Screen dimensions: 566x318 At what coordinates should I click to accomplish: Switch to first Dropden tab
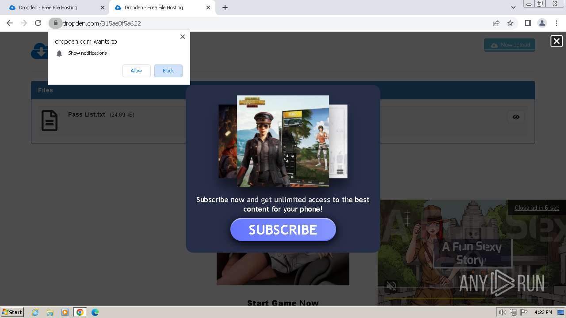[55, 8]
